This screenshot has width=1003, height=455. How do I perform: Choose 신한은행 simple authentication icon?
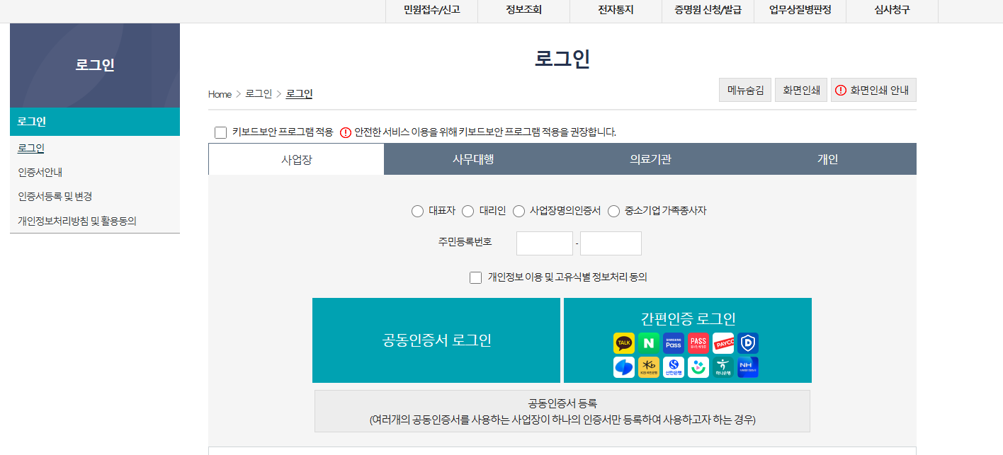674,367
